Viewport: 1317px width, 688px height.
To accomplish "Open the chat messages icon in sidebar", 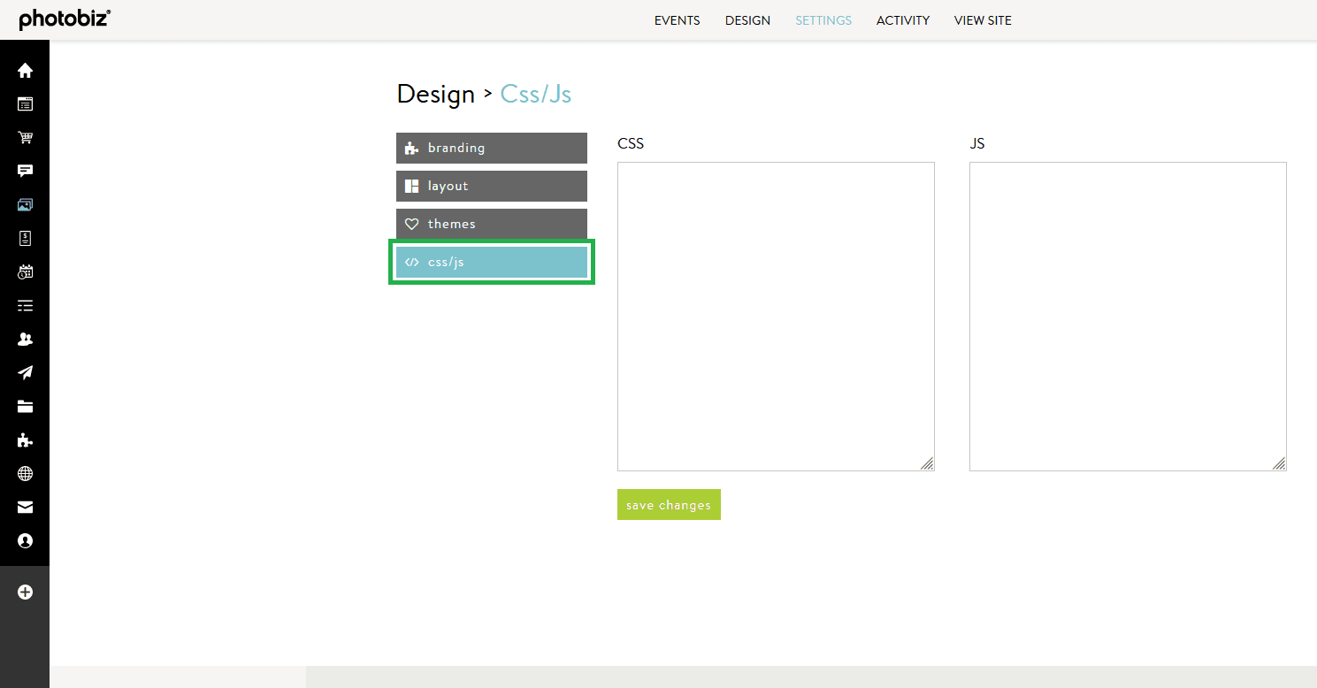I will coord(25,171).
